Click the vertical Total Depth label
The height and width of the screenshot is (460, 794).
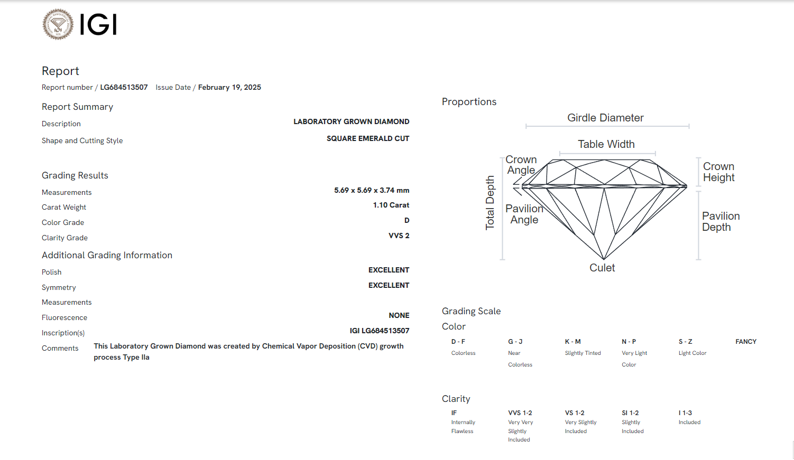tap(490, 203)
